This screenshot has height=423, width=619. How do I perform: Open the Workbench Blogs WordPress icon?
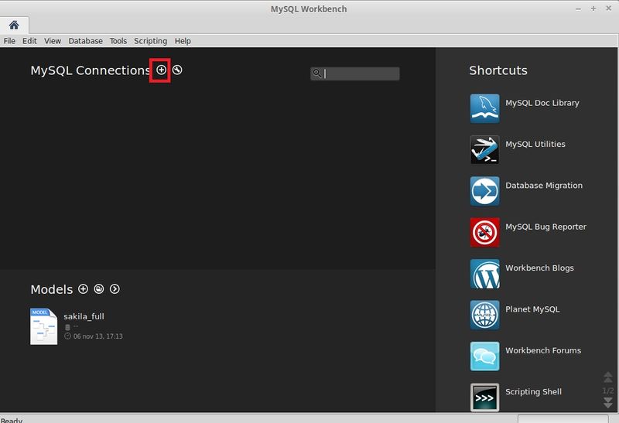pyautogui.click(x=485, y=274)
